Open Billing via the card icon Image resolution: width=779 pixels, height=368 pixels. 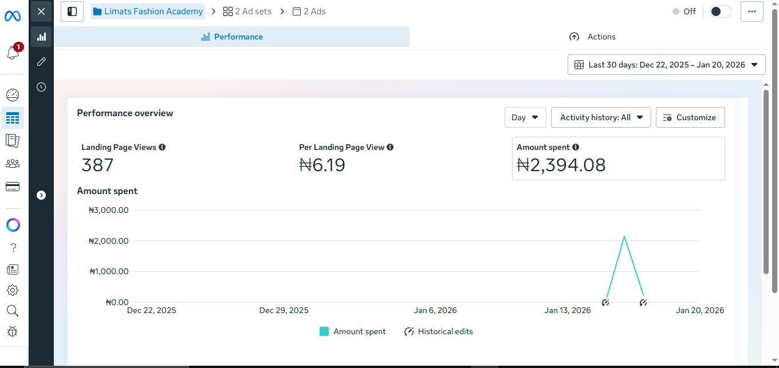coord(13,186)
